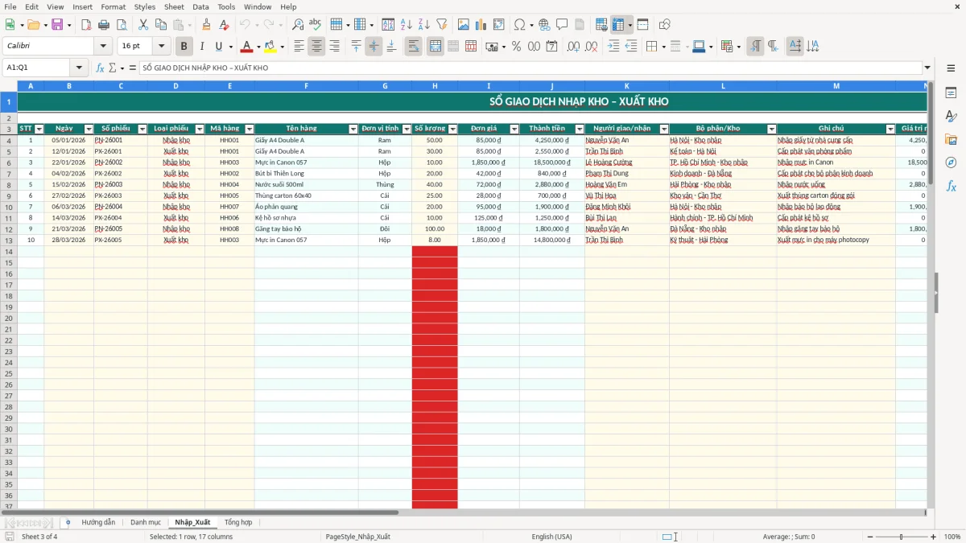Click the Save document icon
The image size is (966, 543).
[57, 25]
